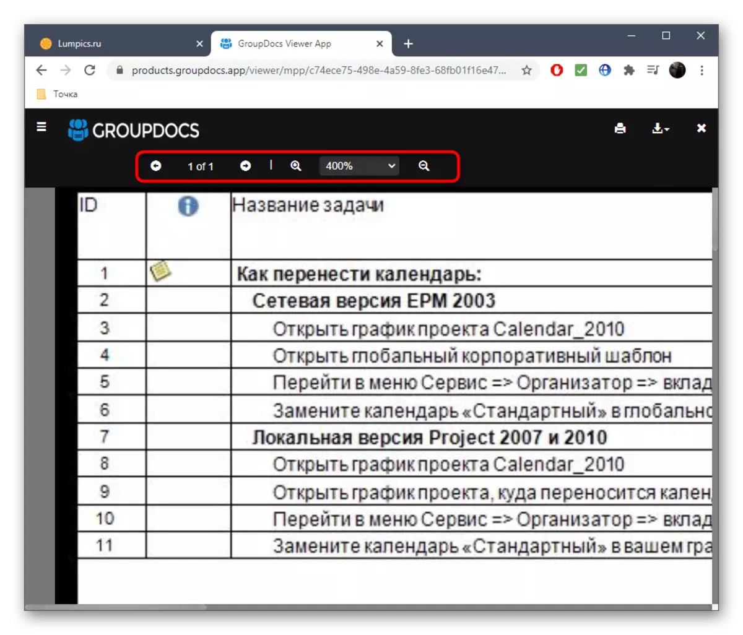Zoom out with the magnifier minus
The height and width of the screenshot is (635, 743).
(424, 166)
